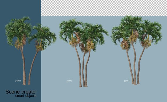Click the smart objects subtitle text

pyautogui.click(x=26, y=96)
